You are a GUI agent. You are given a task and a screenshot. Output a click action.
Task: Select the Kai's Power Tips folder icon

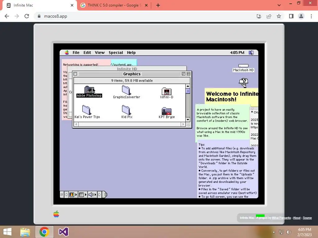pos(86,110)
